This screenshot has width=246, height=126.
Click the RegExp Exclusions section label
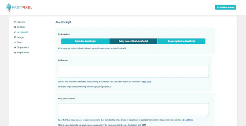[x=66, y=99]
